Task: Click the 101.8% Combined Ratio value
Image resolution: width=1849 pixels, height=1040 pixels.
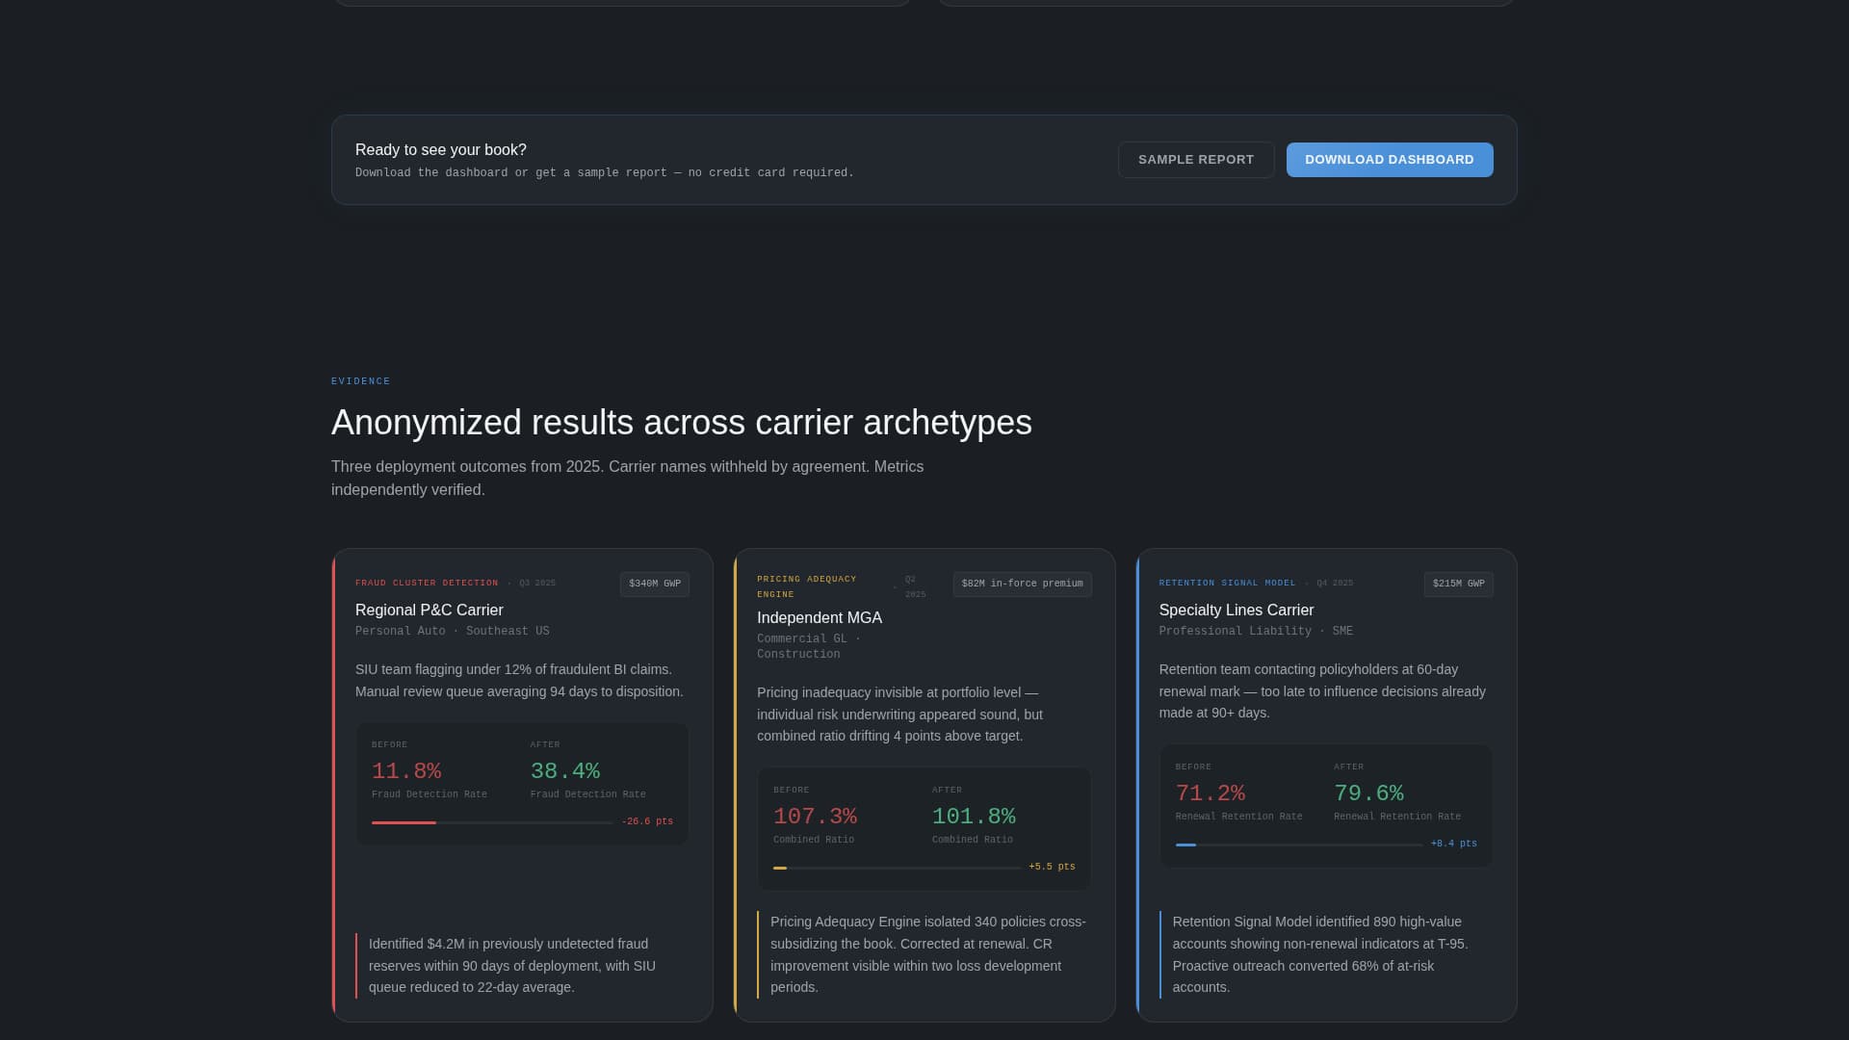Action: pyautogui.click(x=974, y=816)
